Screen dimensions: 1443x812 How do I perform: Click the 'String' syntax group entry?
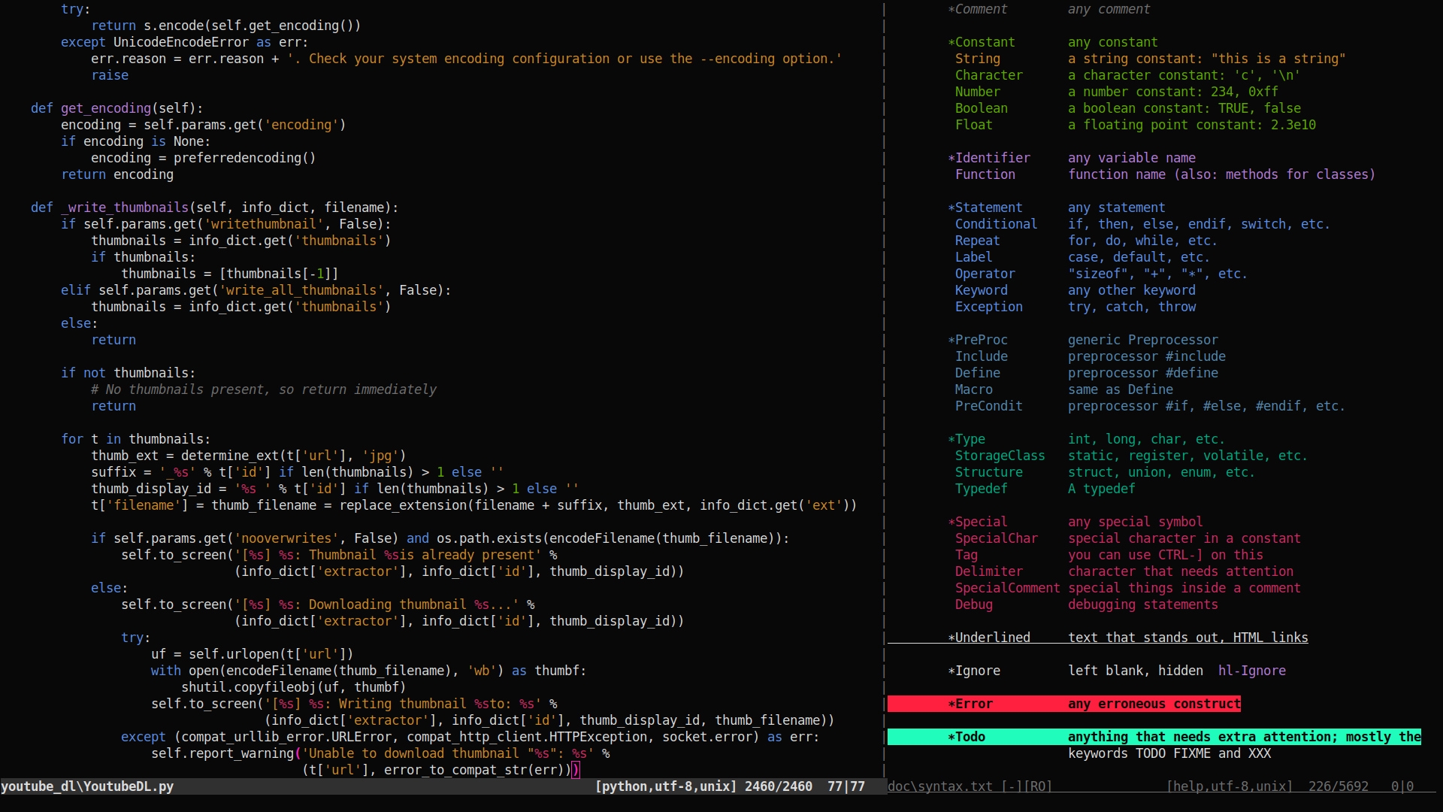pos(977,59)
